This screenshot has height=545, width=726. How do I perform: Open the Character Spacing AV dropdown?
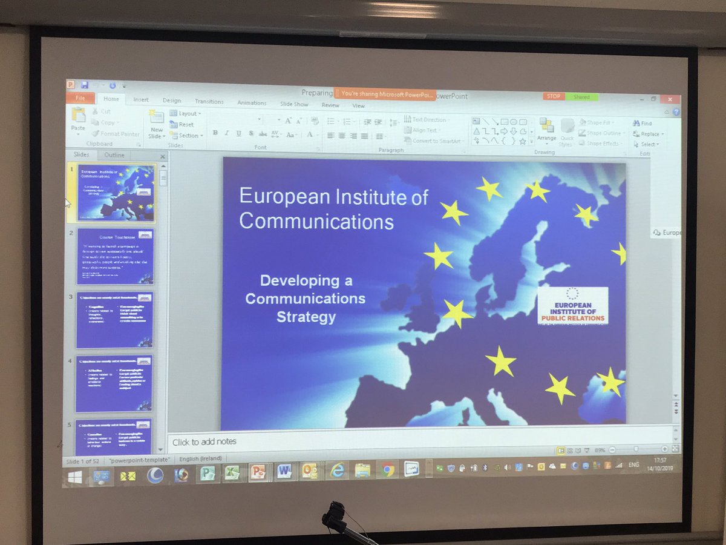tap(276, 134)
